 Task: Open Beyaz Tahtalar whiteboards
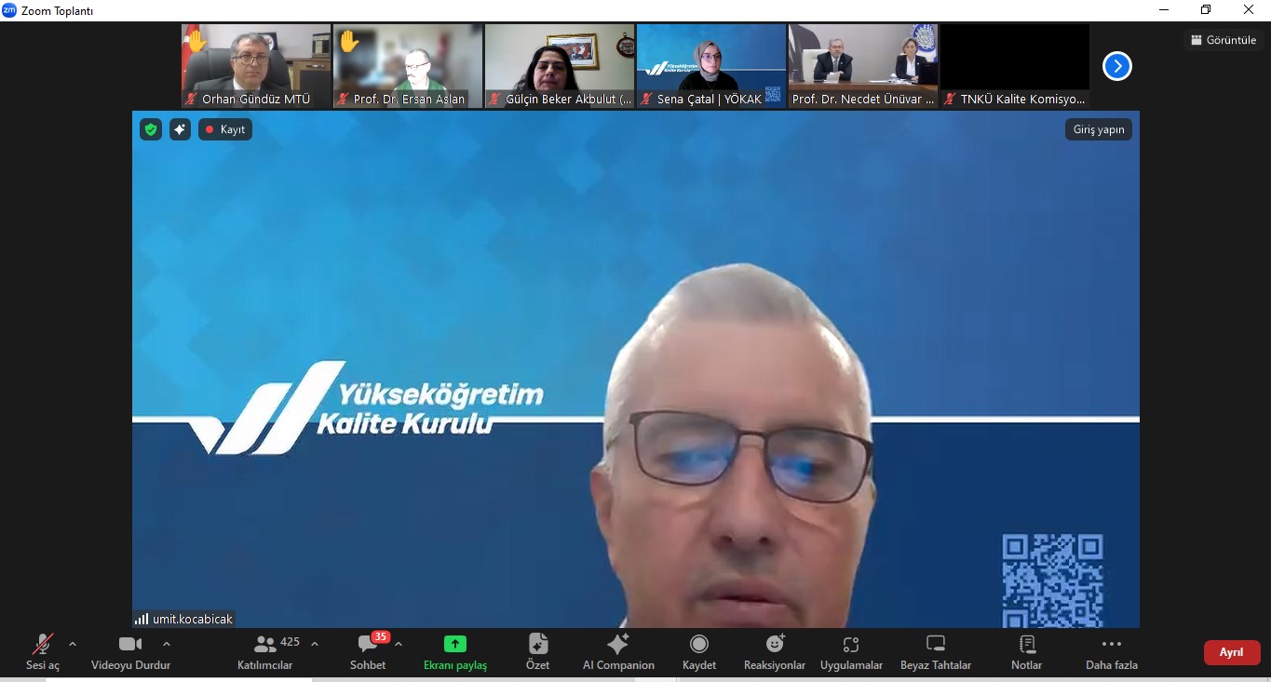935,645
